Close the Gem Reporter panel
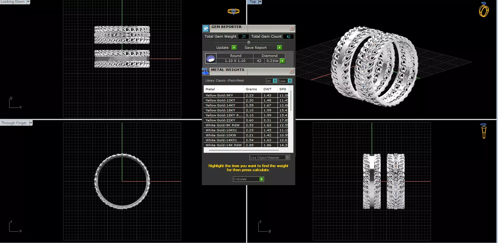 coord(292,28)
